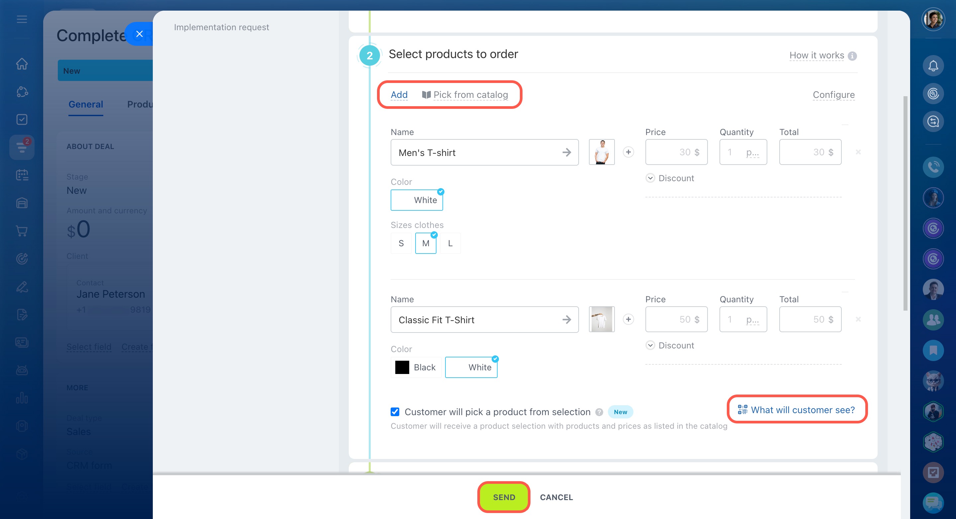
Task: Click the hamburger menu icon at top left
Action: (x=22, y=19)
